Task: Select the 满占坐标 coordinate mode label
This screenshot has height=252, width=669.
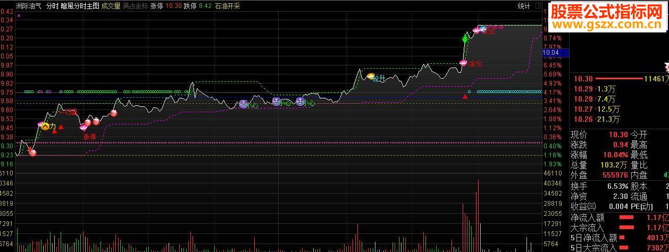Action: [135, 6]
